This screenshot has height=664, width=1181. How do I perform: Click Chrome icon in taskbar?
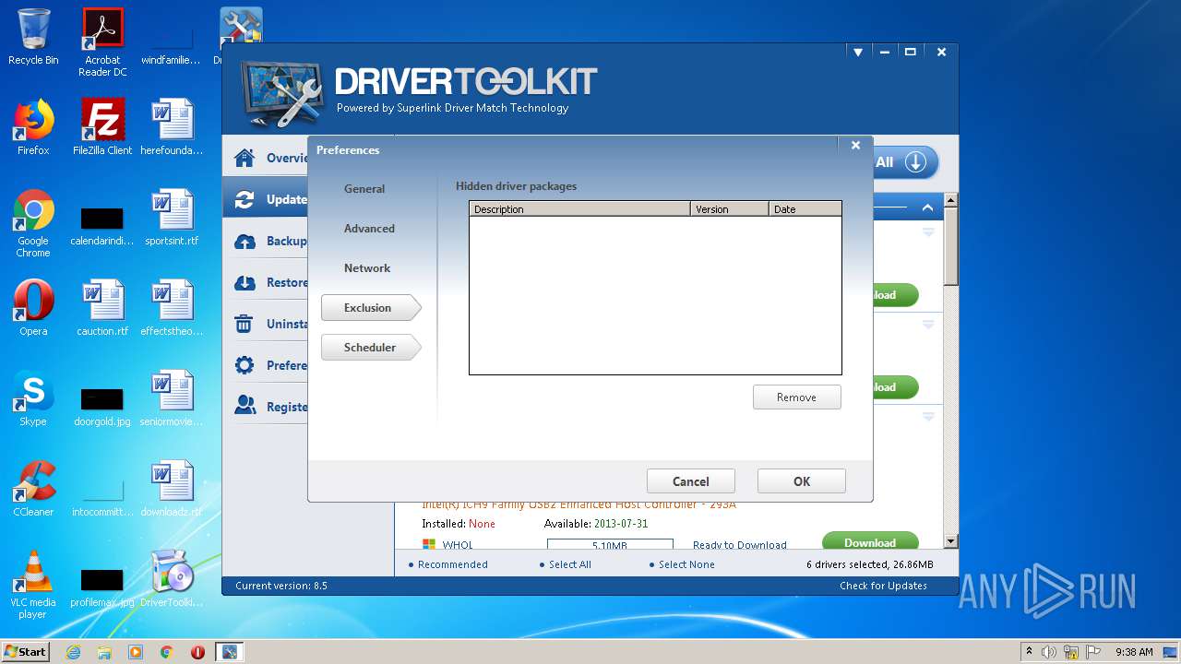point(167,652)
